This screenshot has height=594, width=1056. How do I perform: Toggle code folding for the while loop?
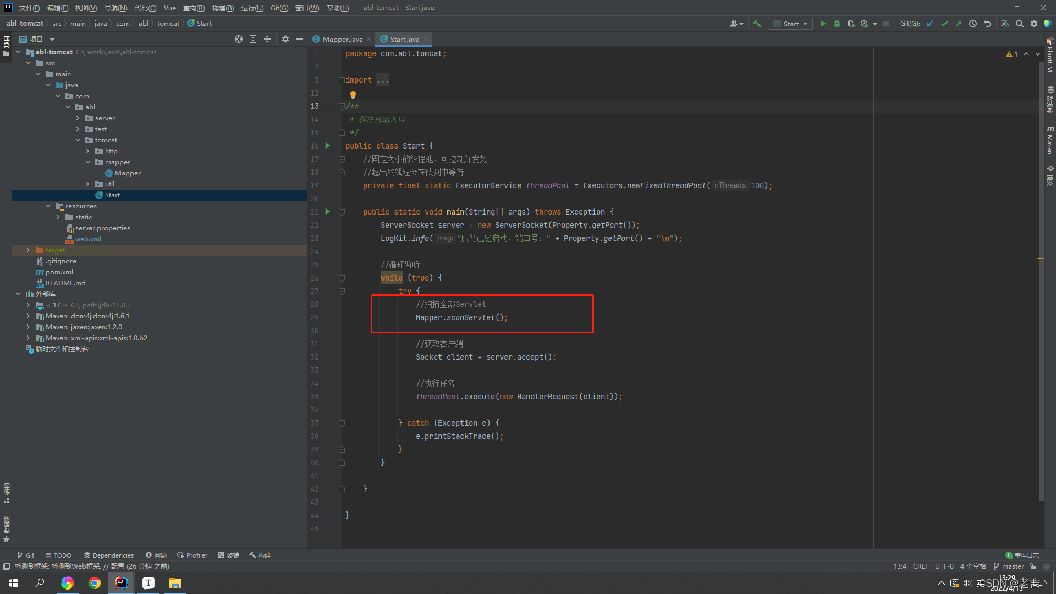tap(342, 278)
